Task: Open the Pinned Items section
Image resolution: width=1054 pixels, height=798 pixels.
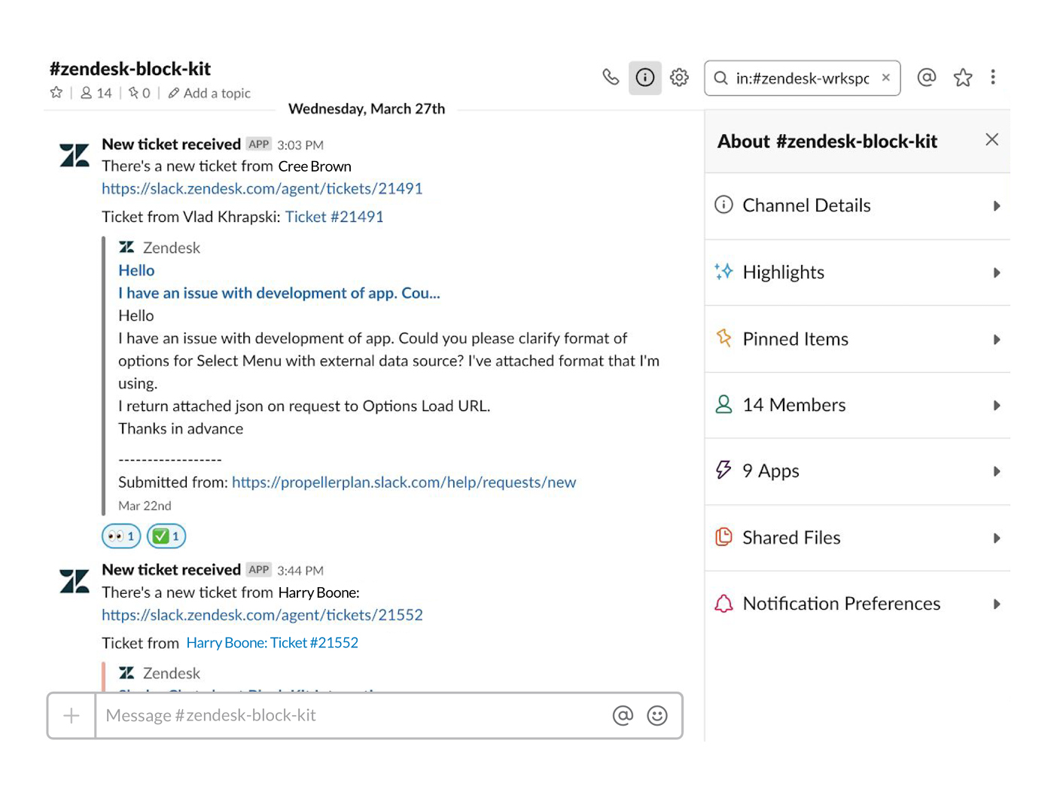Action: click(858, 340)
